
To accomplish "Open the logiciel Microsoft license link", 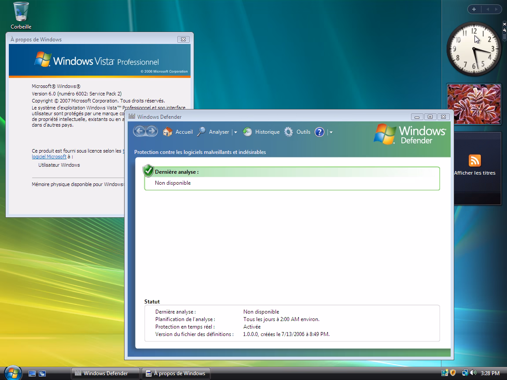I will 49,157.
